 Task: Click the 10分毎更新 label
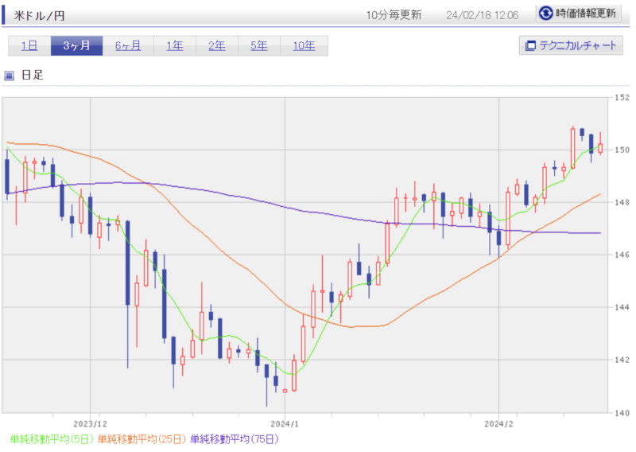click(394, 15)
